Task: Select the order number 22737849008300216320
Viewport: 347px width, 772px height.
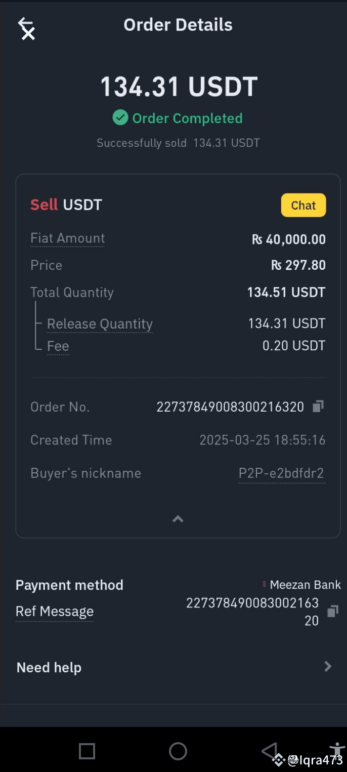Action: 231,407
